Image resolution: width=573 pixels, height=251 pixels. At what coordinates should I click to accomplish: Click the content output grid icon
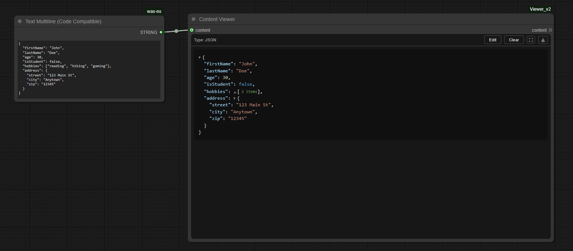click(x=550, y=30)
